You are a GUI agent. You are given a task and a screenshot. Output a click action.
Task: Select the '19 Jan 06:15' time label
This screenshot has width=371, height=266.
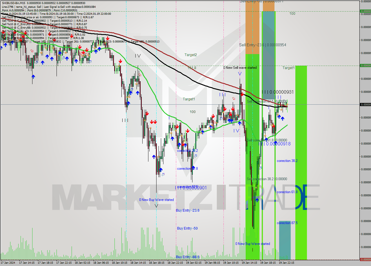click(212, 263)
